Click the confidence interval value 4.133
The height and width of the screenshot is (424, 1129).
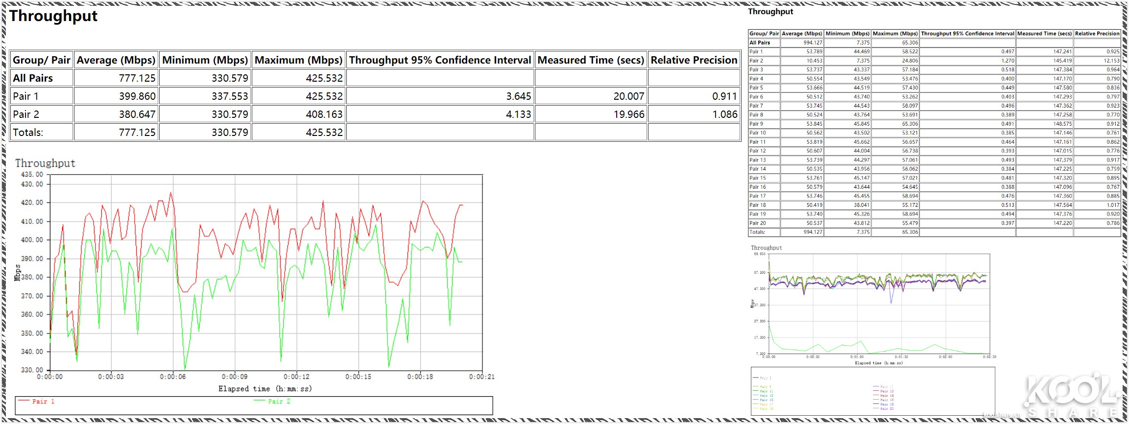518,114
